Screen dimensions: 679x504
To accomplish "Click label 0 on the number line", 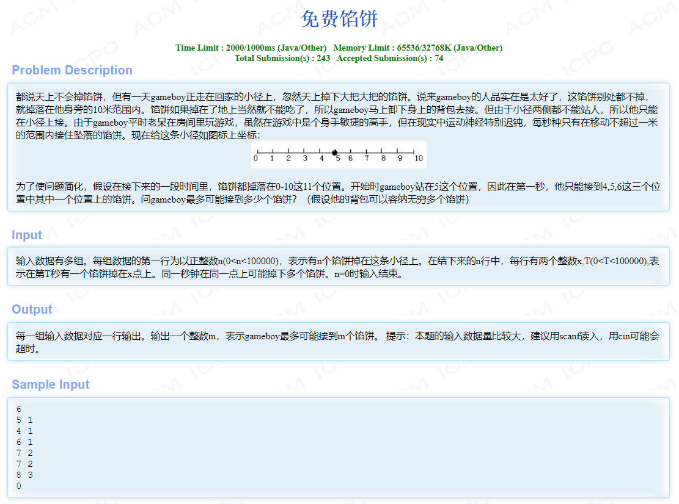I will pyautogui.click(x=255, y=159).
